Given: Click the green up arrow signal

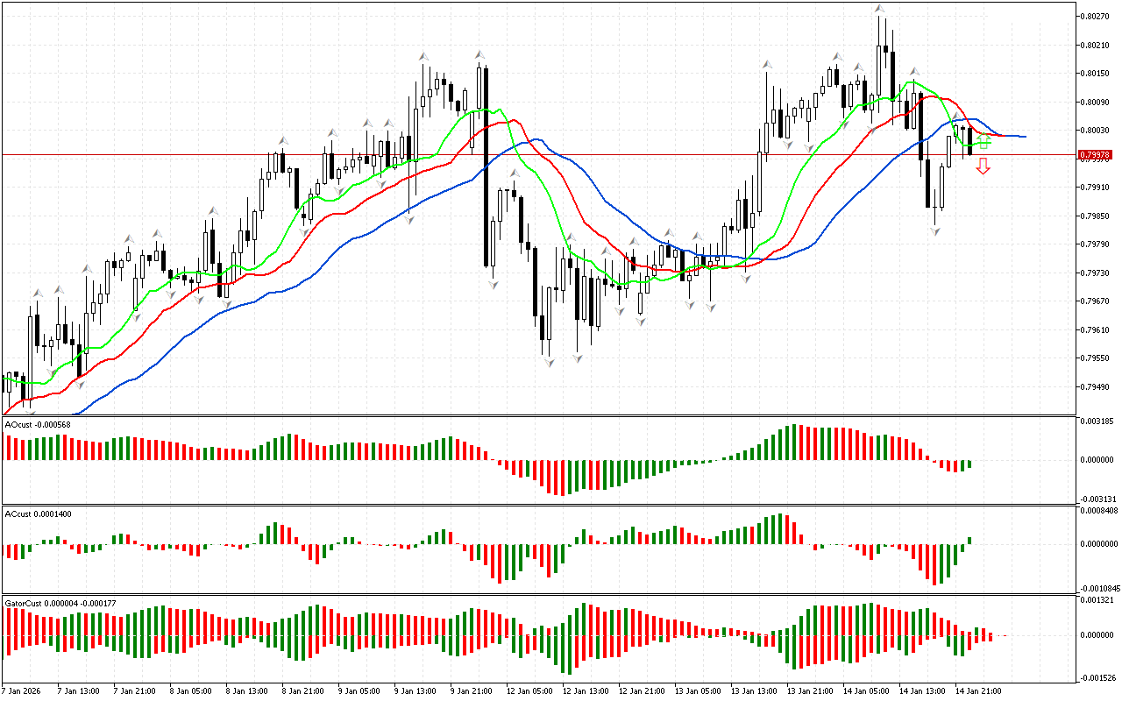Looking at the screenshot, I should [984, 139].
